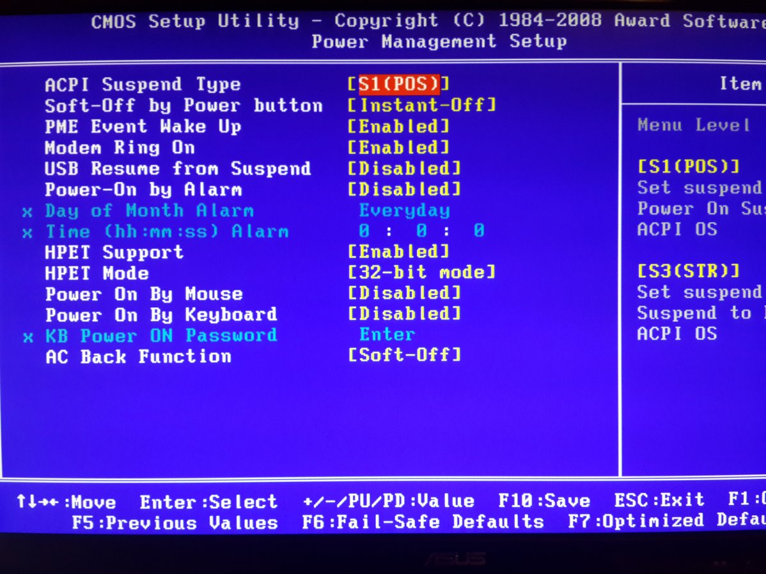Click the AC Back Function label
This screenshot has width=766, height=574.
(x=138, y=356)
